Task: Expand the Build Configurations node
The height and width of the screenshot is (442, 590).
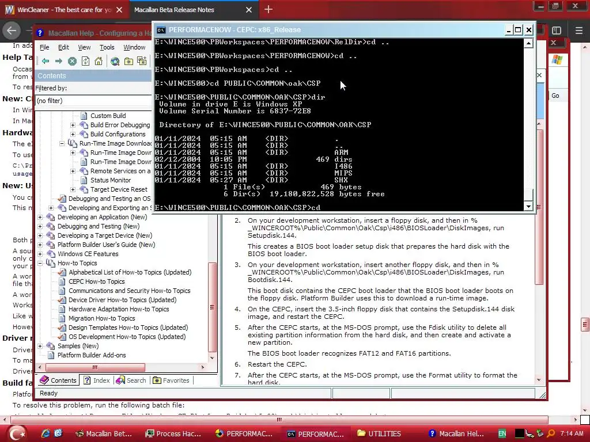Action: click(x=73, y=134)
